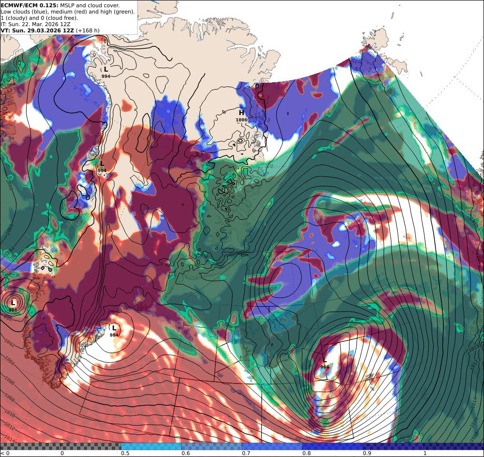Click the 'L 986' low pressure center

pos(13,306)
